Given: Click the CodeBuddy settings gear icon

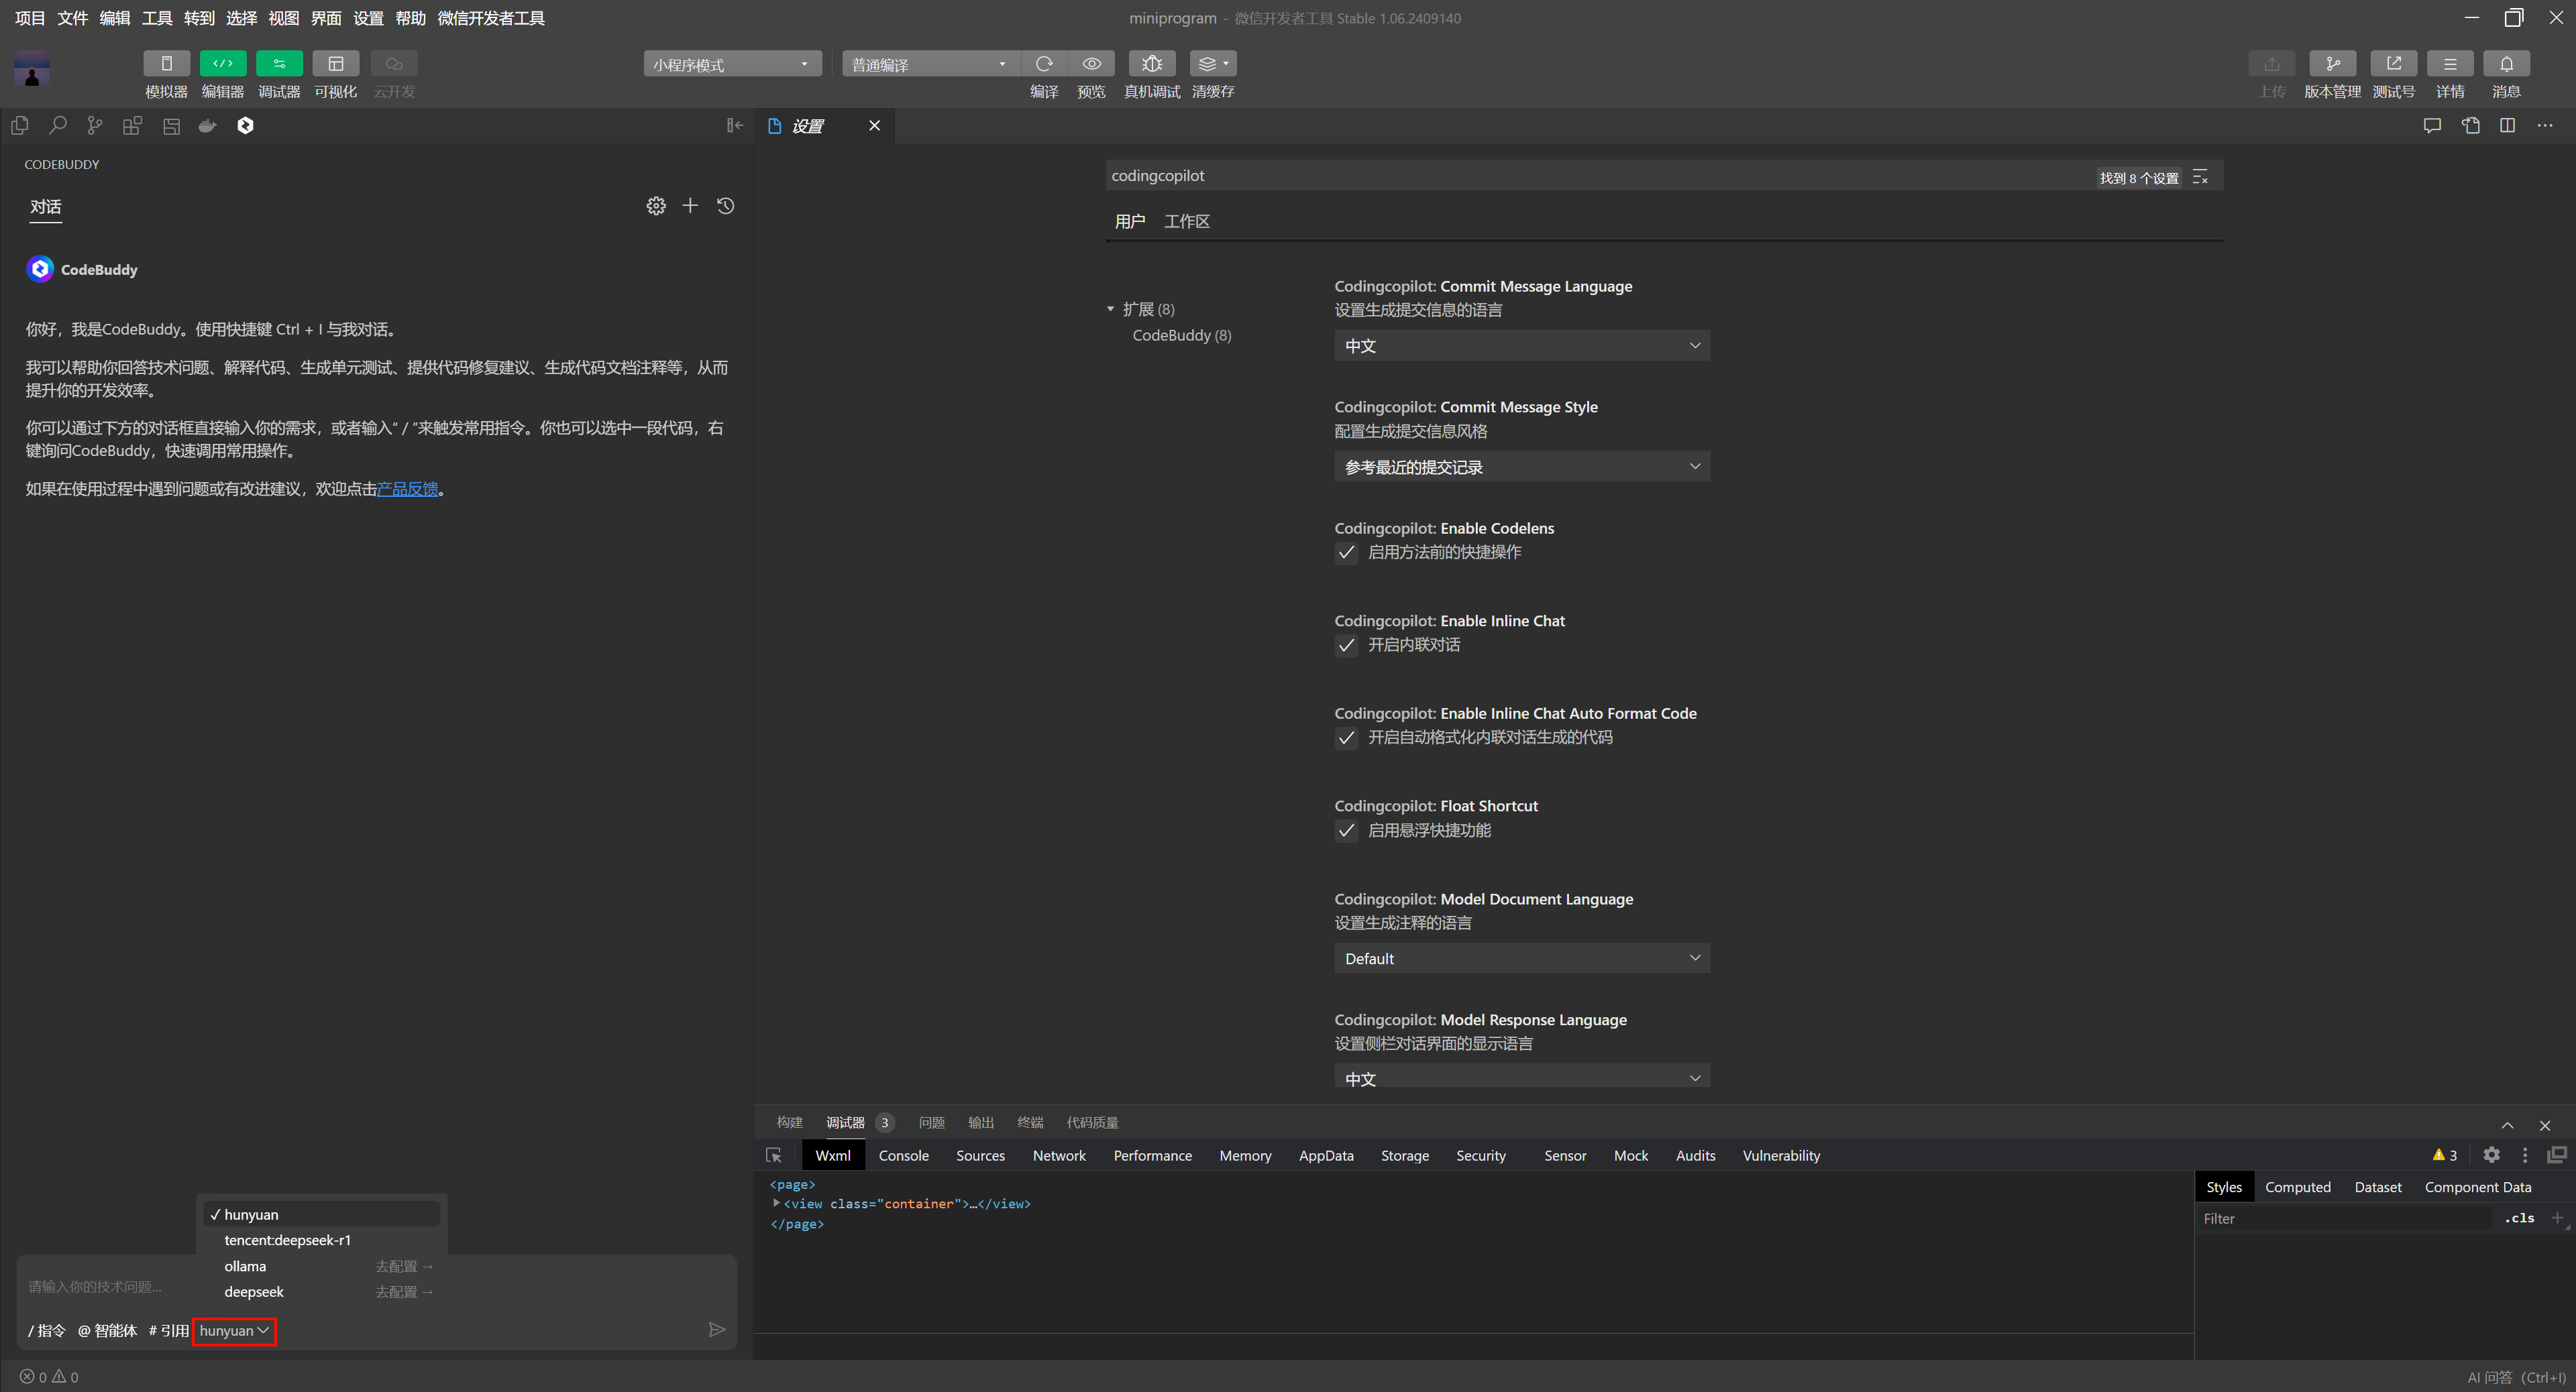Looking at the screenshot, I should tap(655, 206).
